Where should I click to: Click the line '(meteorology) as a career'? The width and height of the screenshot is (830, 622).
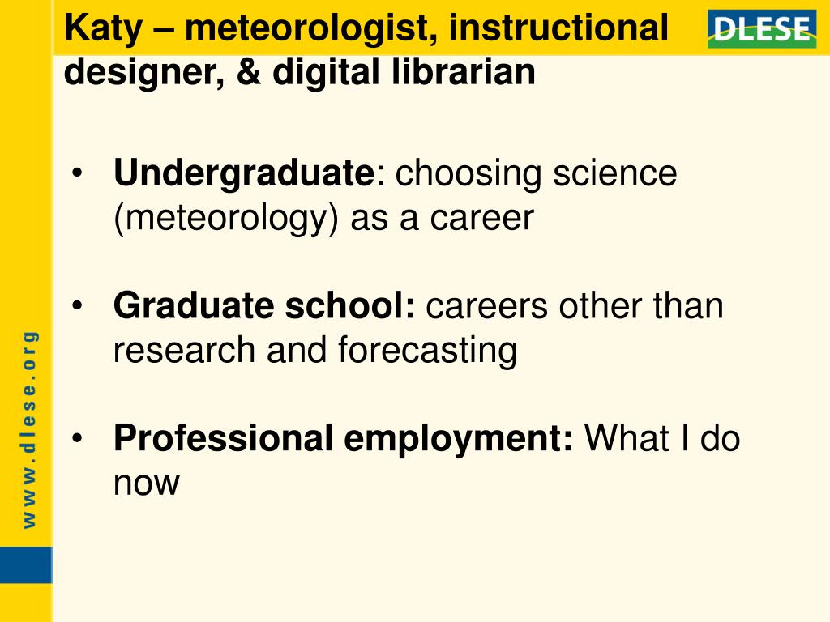[x=324, y=218]
